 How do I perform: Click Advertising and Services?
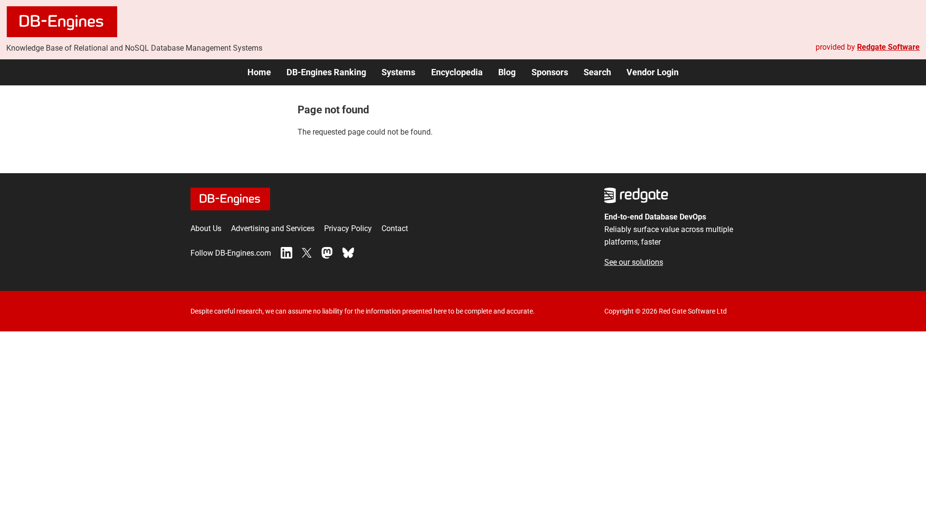(272, 228)
